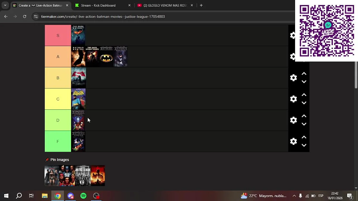Select the C tier label
This screenshot has width=358, height=201.
click(58, 99)
